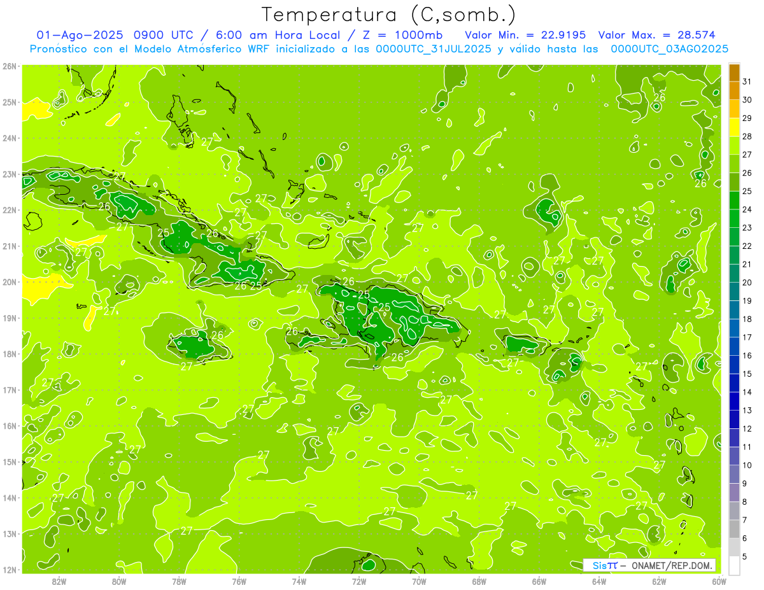Click the colorbar legend value 13
The height and width of the screenshot is (590, 764).
pos(747,411)
